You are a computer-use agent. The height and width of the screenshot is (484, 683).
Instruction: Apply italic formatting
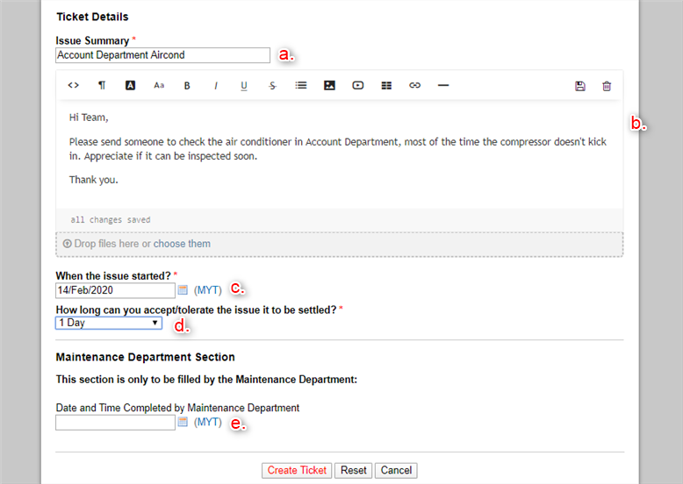(216, 86)
